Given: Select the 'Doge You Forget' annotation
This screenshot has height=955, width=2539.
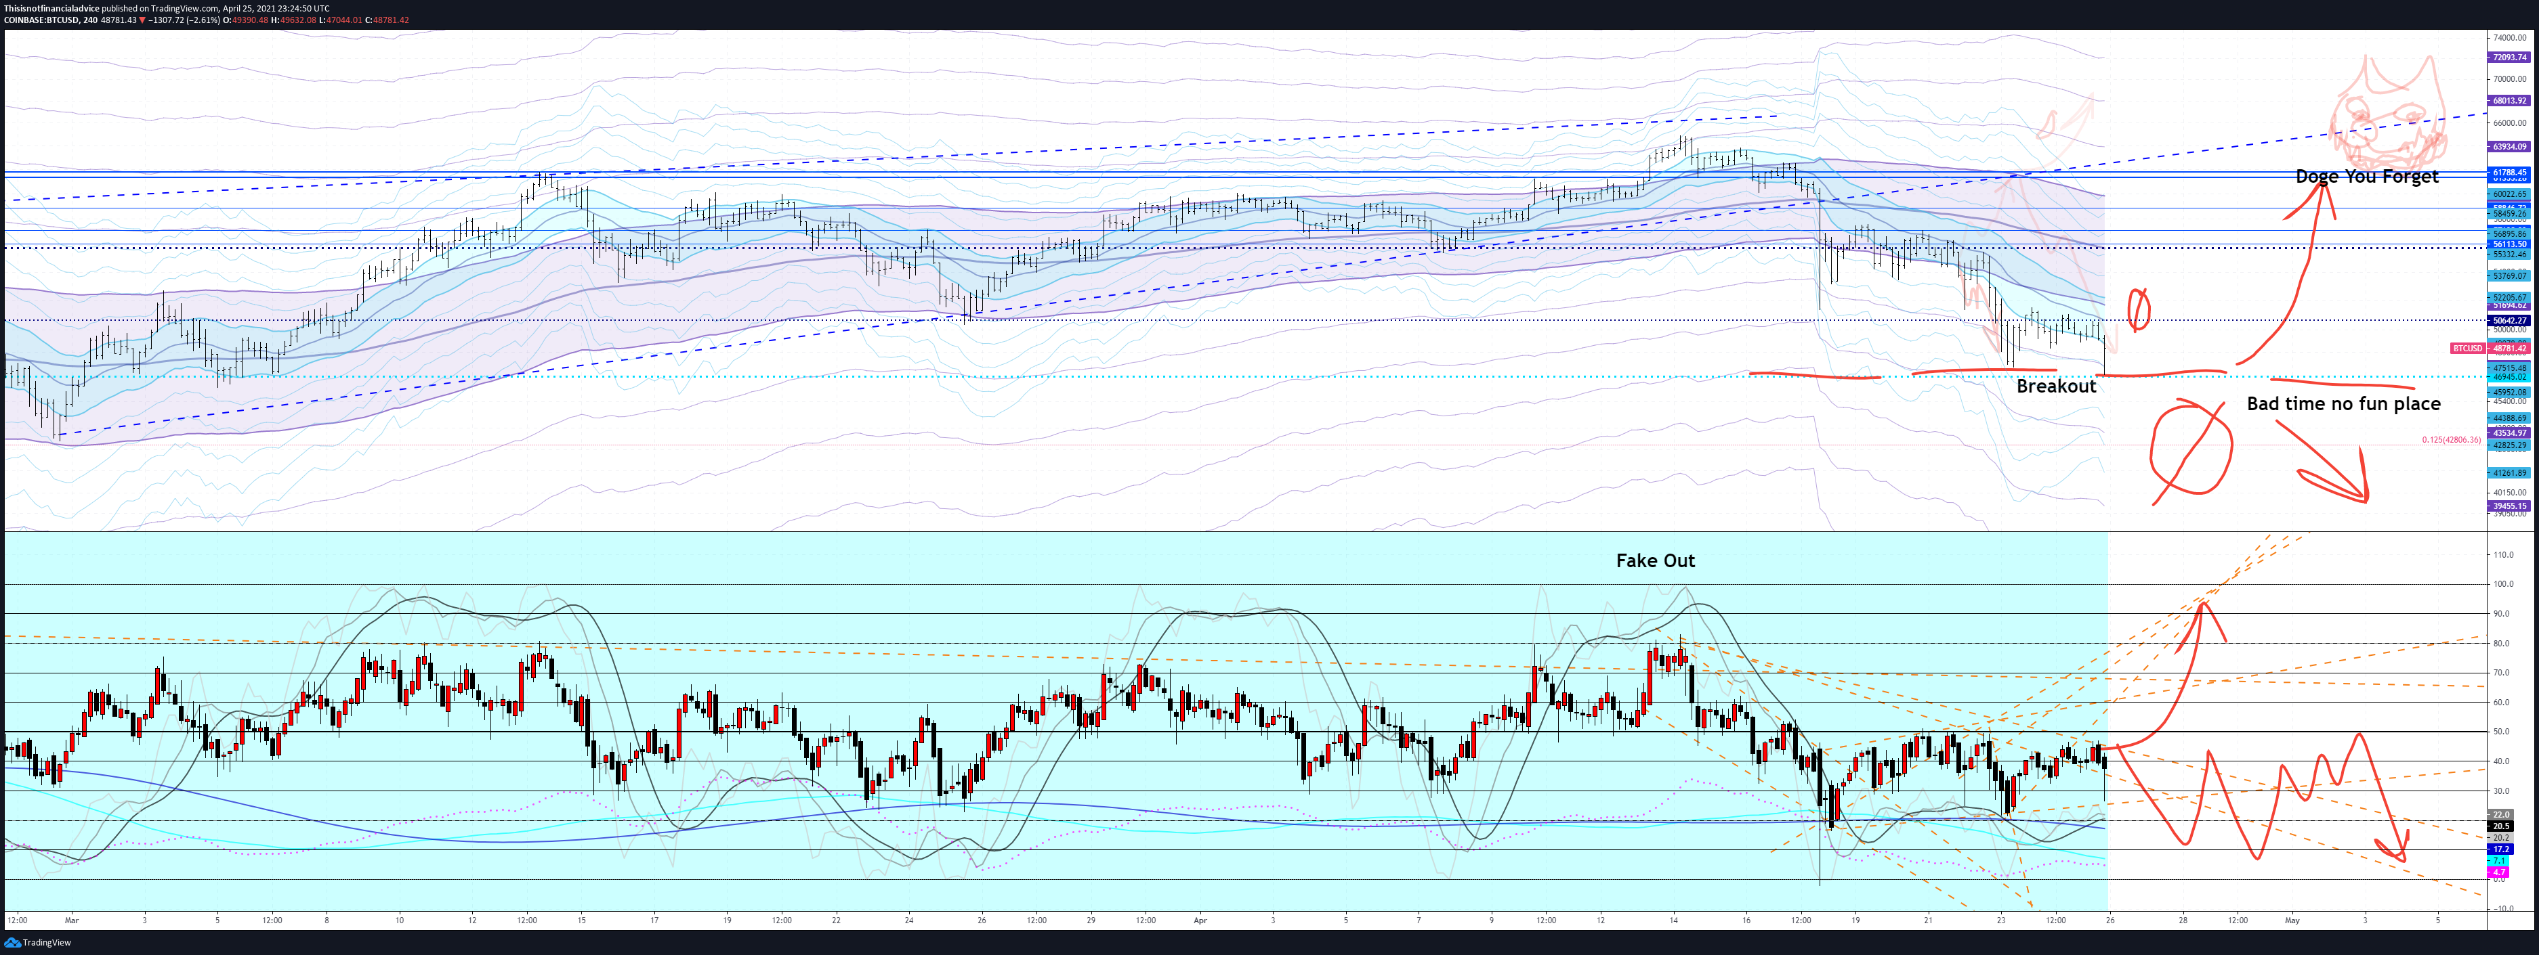Looking at the screenshot, I should click(2366, 176).
